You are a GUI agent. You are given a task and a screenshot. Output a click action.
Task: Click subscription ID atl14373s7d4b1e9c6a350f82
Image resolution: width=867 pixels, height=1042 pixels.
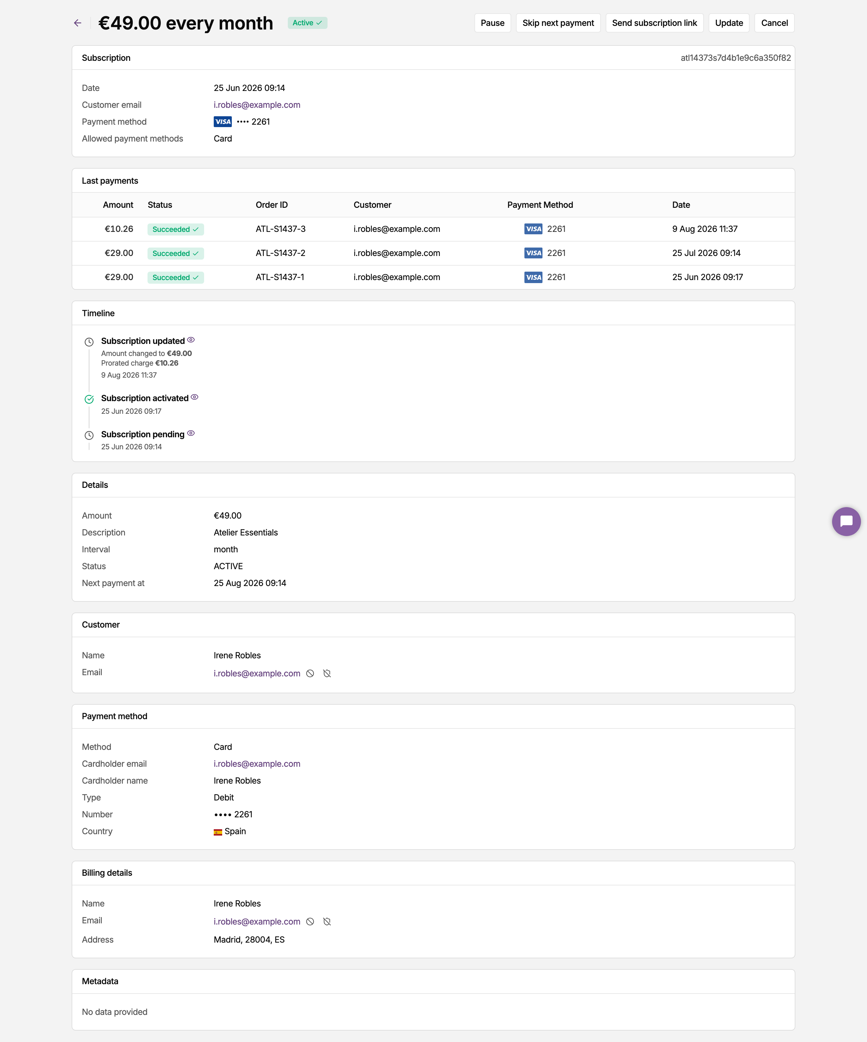point(735,58)
